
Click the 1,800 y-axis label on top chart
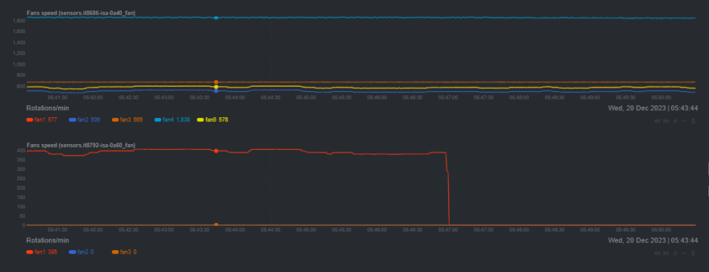[19, 20]
